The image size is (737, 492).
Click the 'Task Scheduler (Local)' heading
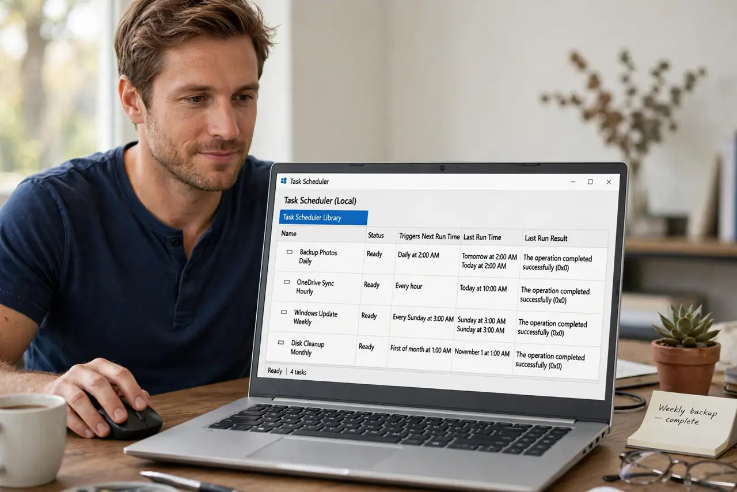click(320, 200)
